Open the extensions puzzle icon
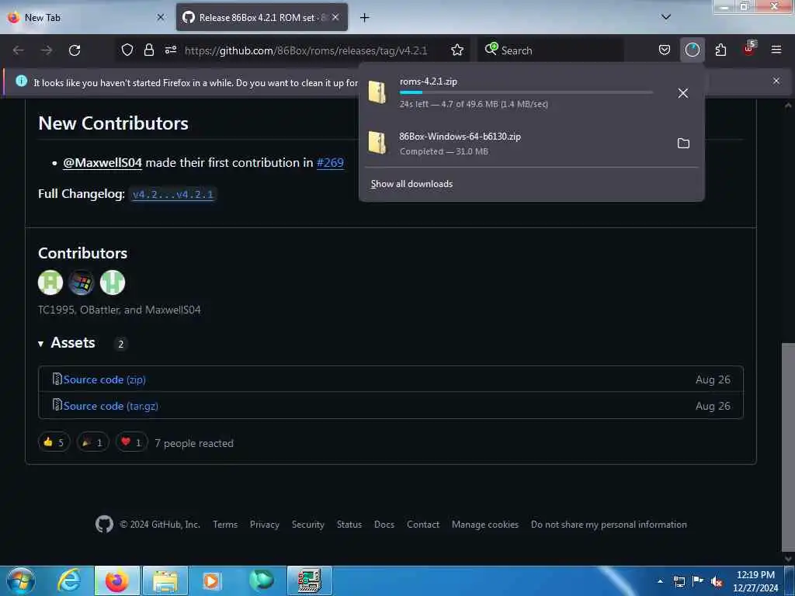Image resolution: width=795 pixels, height=596 pixels. pos(720,50)
